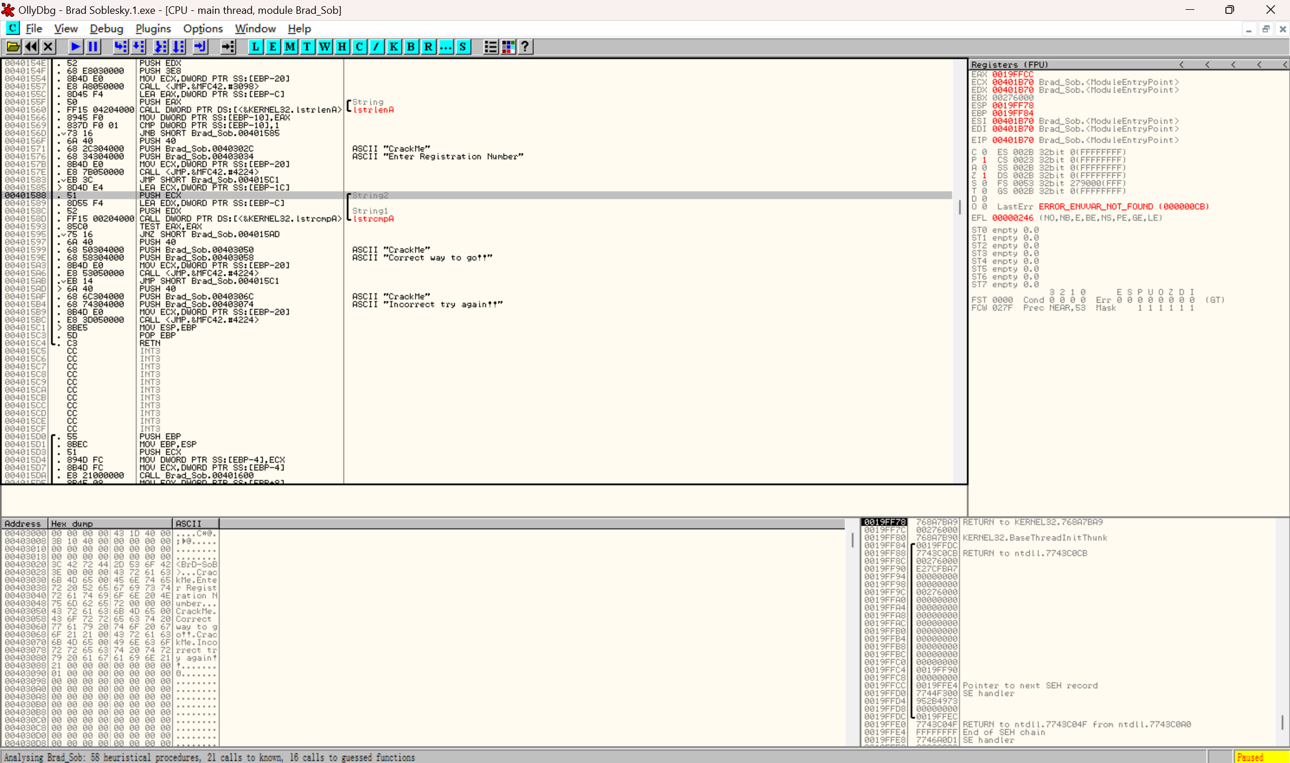This screenshot has width=1290, height=763.
Task: Click the Run program play button
Action: click(x=75, y=47)
